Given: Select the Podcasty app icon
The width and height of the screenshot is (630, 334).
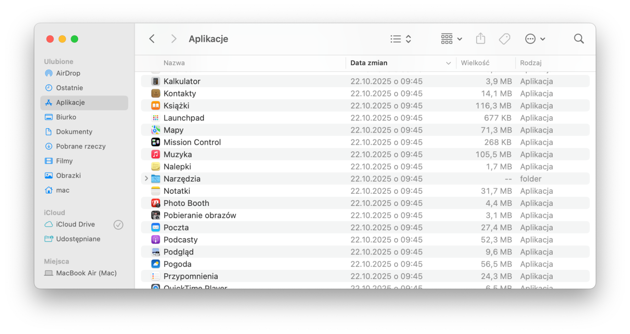Looking at the screenshot, I should 155,240.
